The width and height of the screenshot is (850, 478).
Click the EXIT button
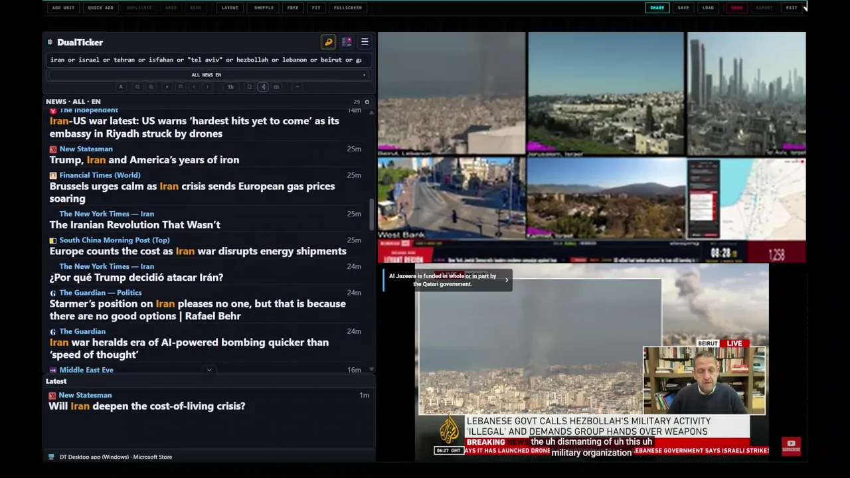click(792, 8)
